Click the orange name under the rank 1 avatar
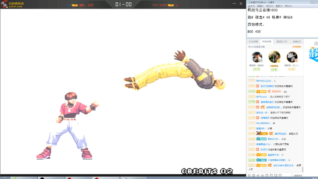This screenshot has width=318, height=179. pyautogui.click(x=274, y=66)
